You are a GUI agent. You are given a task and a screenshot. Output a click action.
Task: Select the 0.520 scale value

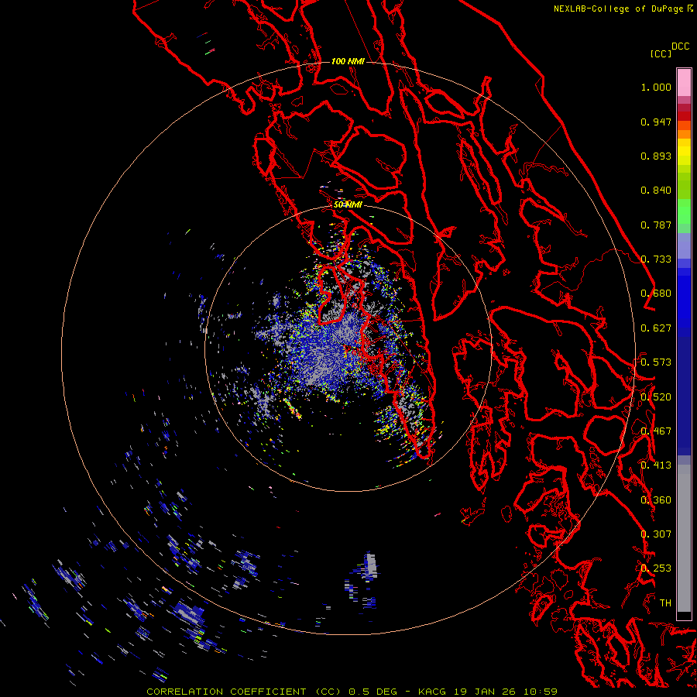[x=656, y=397]
